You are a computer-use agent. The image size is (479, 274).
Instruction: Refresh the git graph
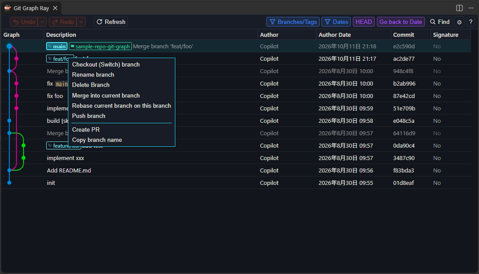tap(111, 22)
